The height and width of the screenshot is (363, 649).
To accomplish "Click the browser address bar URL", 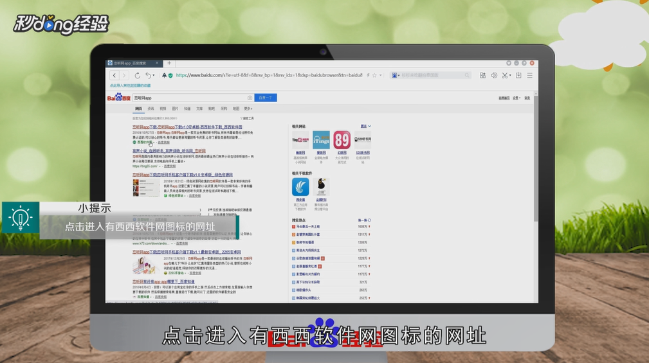I will coord(269,75).
